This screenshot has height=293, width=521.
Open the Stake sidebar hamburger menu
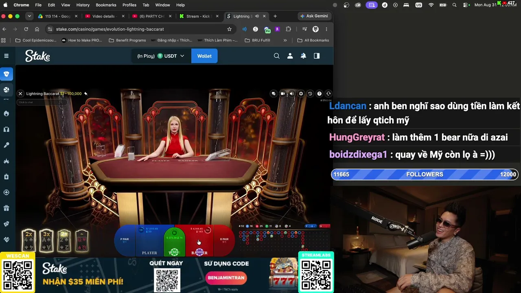[7, 56]
